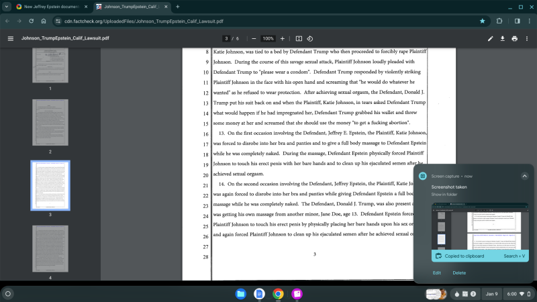Go back to previous page
The width and height of the screenshot is (537, 302).
click(7, 21)
